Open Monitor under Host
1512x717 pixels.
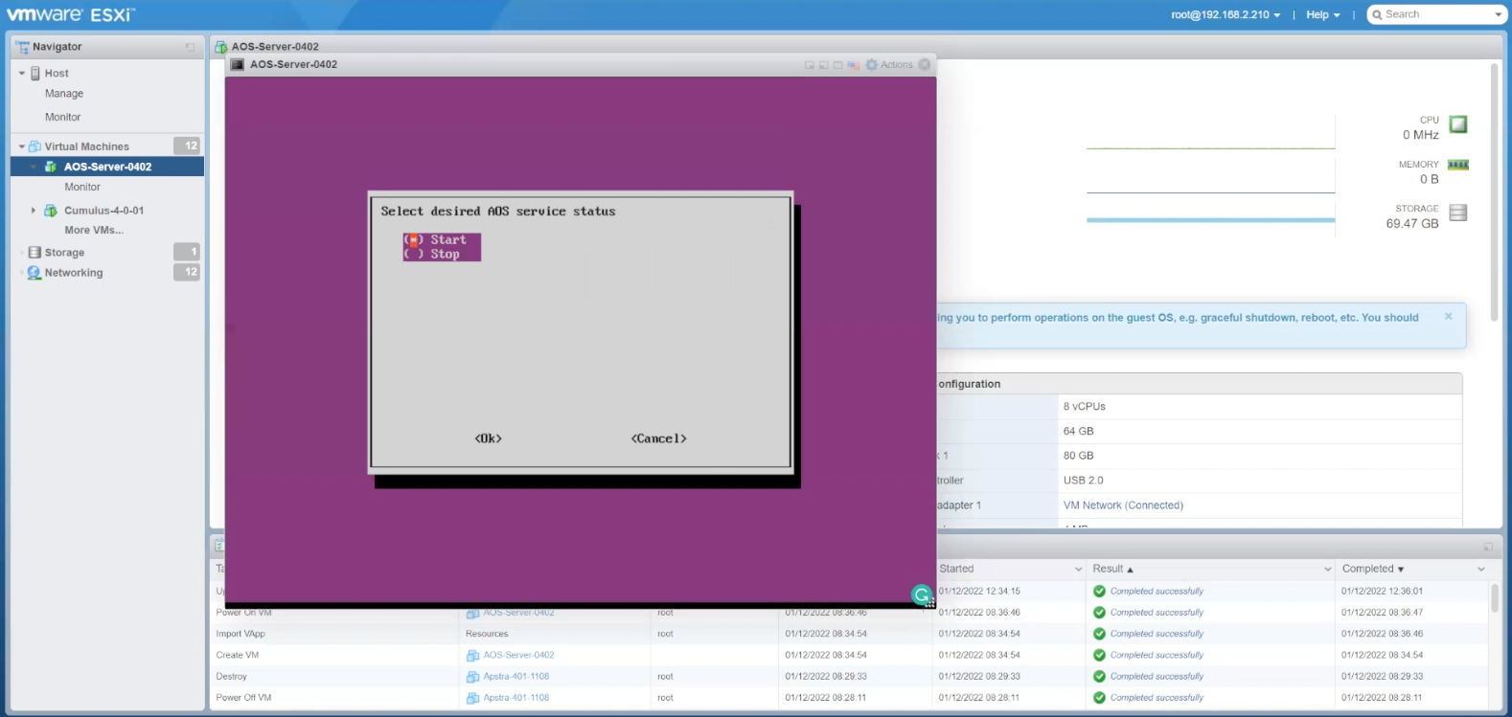[63, 117]
